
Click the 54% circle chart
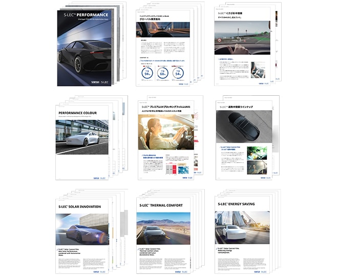pyautogui.click(x=178, y=73)
